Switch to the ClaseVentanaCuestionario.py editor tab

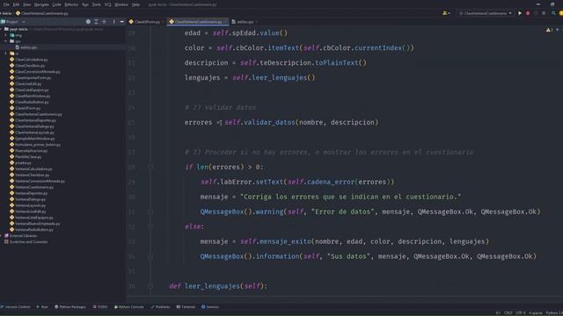tap(198, 22)
